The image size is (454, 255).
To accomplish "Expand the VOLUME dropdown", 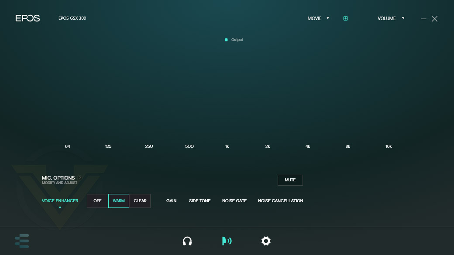I will [x=391, y=18].
